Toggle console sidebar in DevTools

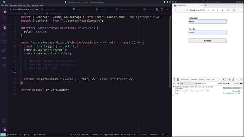174,84
